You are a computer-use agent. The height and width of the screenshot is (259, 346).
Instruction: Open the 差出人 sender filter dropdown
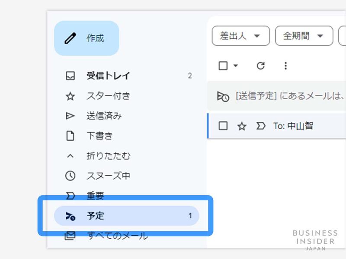(240, 36)
